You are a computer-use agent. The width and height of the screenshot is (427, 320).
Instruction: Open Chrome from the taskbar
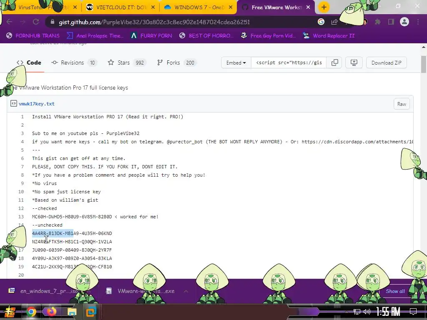click(31, 312)
